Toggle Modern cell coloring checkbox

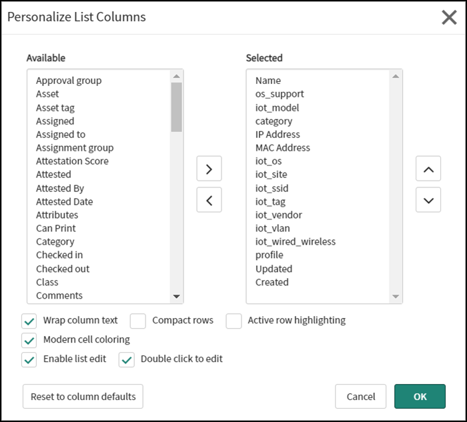point(29,340)
